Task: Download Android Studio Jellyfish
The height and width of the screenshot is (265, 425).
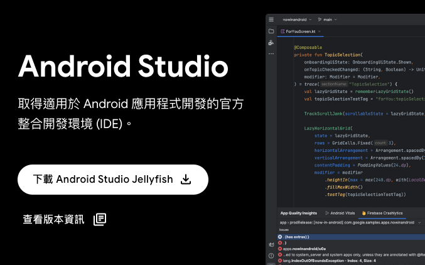Action: pos(113,180)
